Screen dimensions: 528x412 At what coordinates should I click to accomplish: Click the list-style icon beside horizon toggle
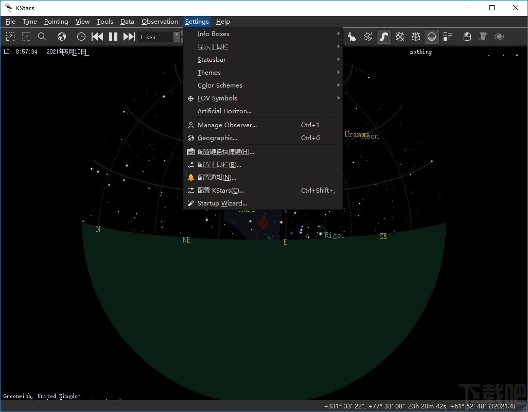coord(448,37)
